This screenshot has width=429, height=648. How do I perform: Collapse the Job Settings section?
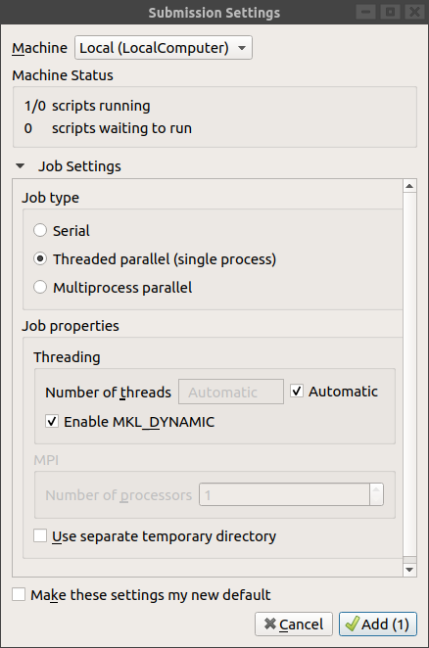tap(20, 166)
